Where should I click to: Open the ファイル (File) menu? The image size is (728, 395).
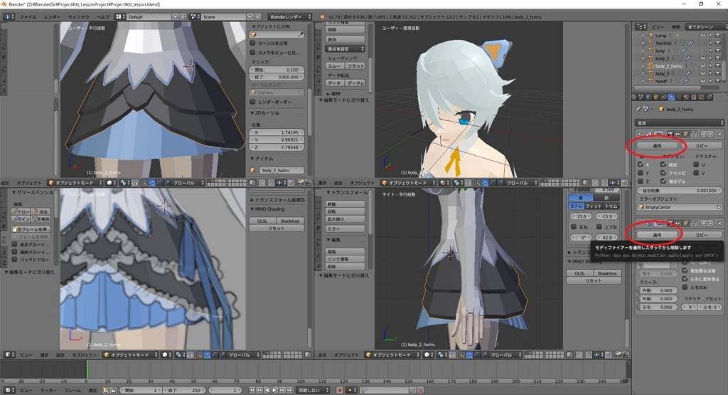click(x=28, y=17)
